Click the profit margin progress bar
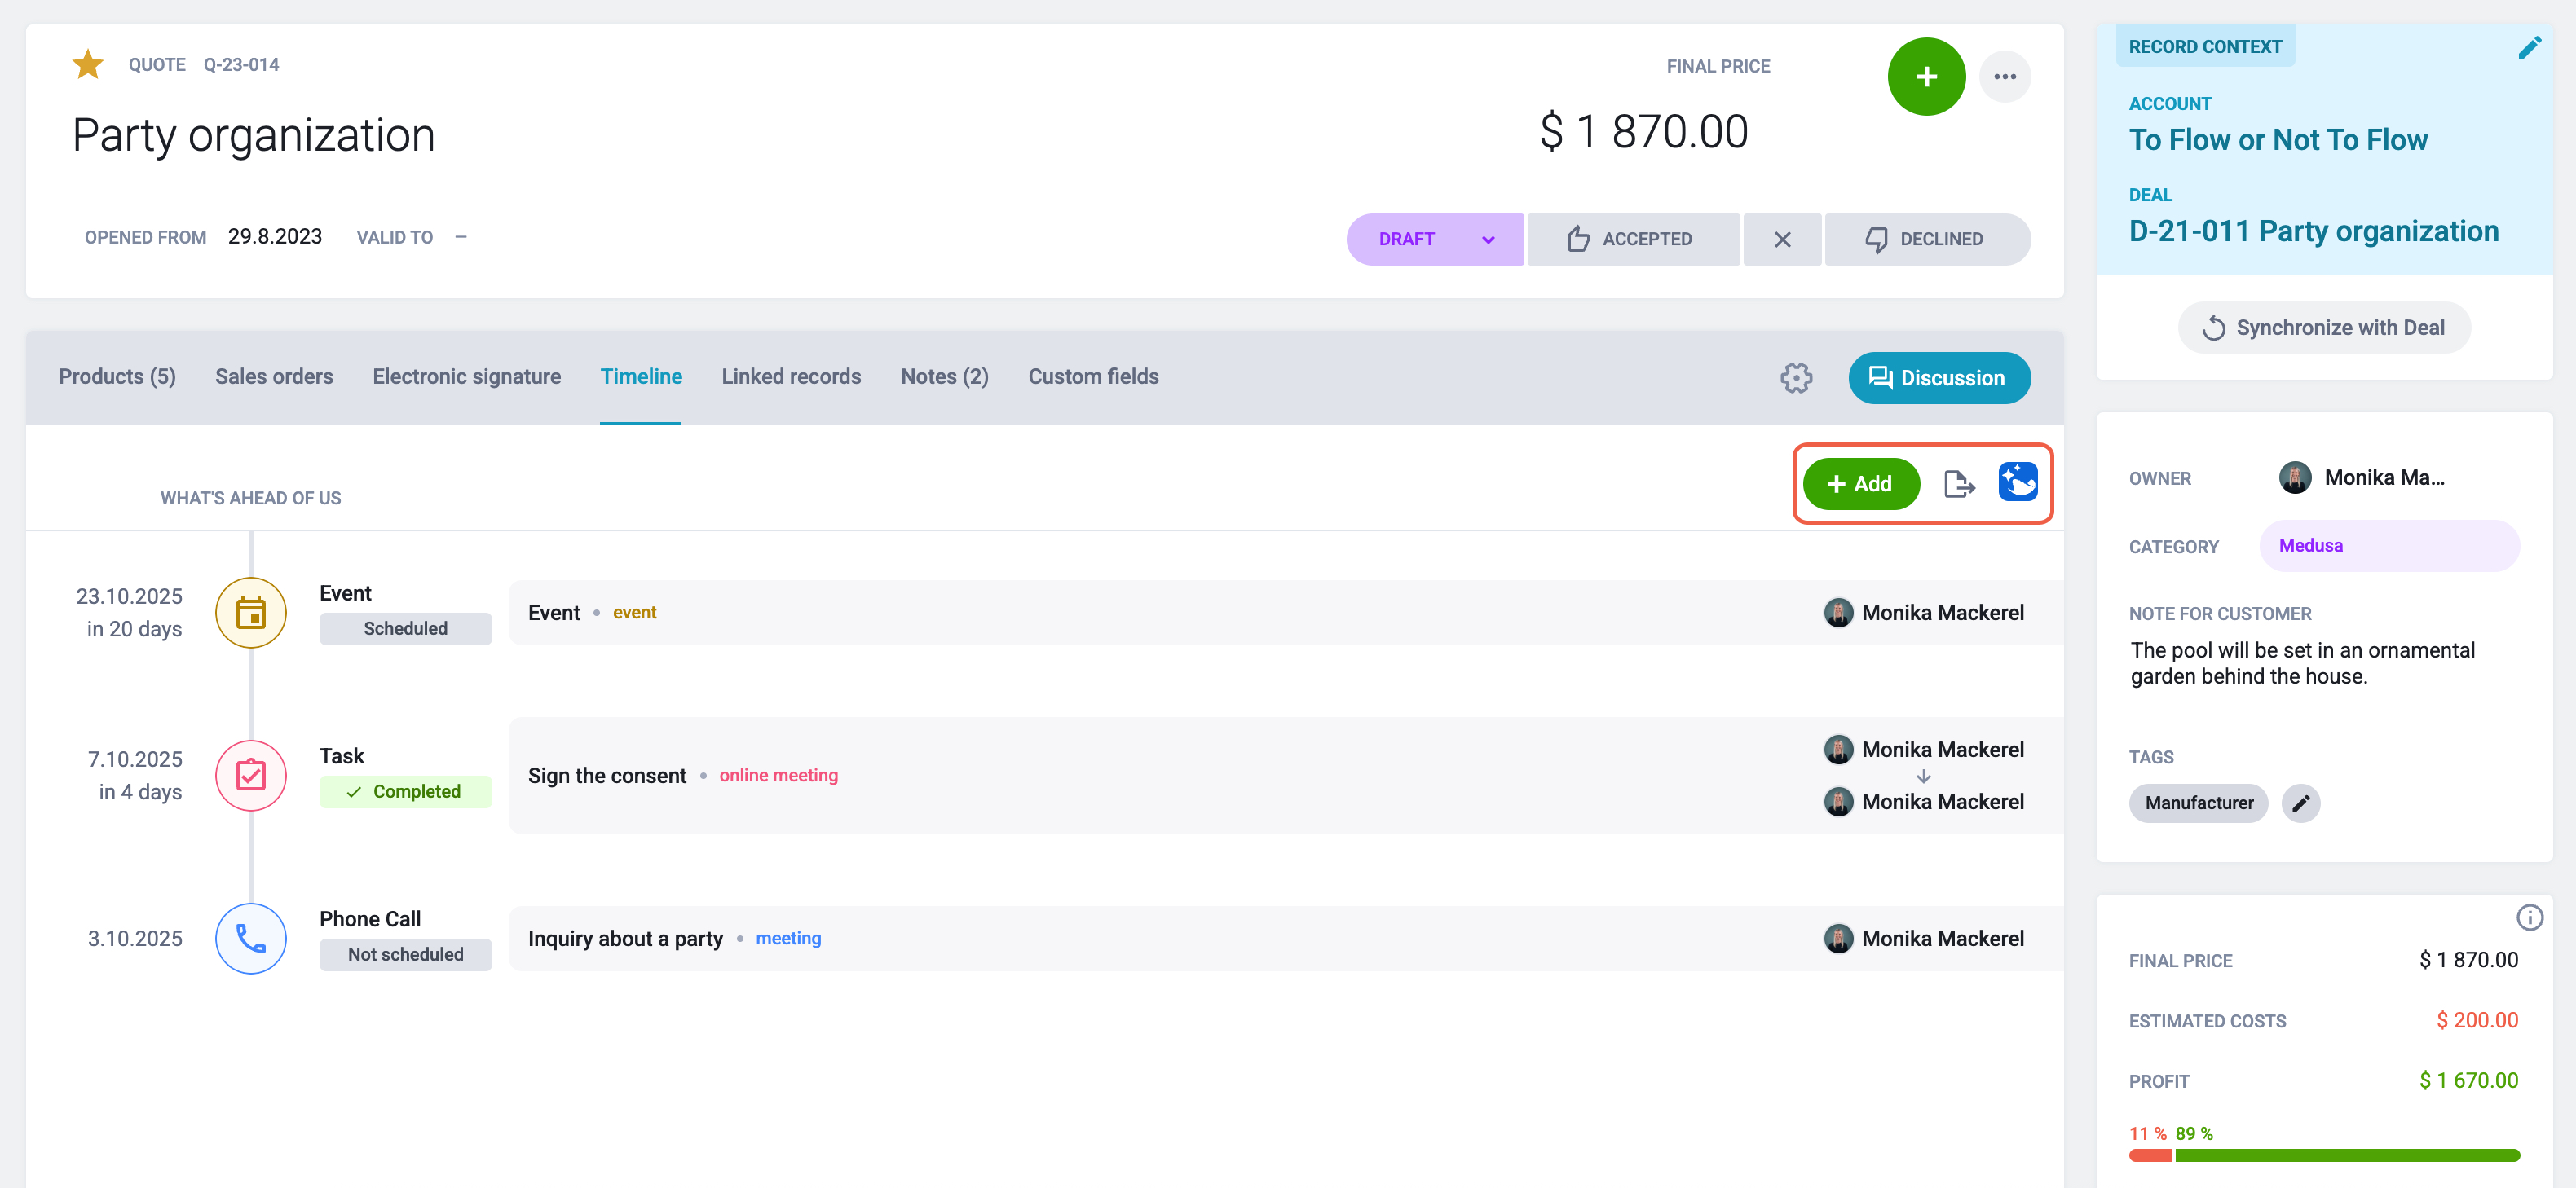 tap(2324, 1155)
